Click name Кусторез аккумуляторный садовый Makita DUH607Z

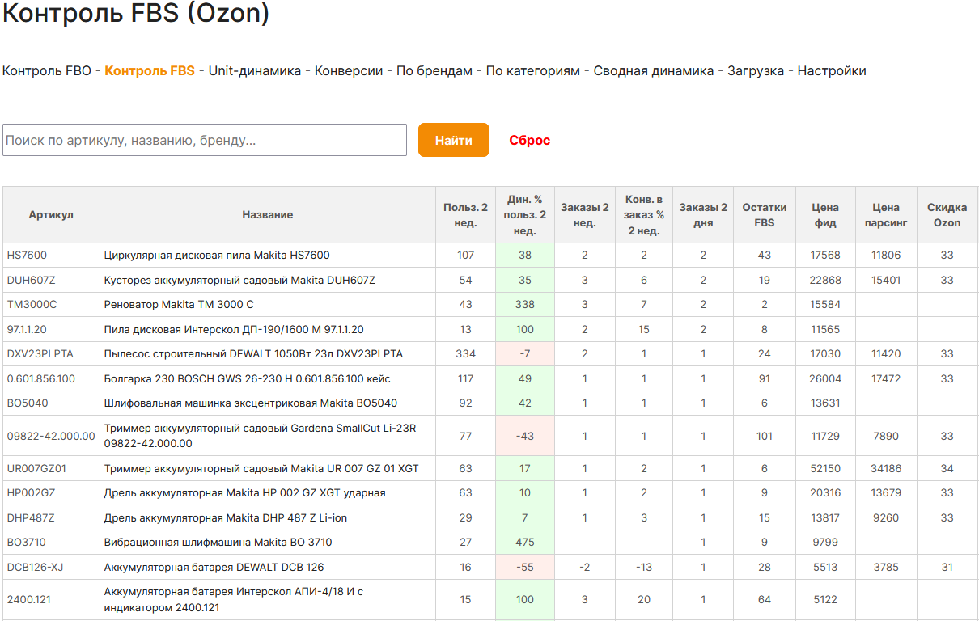239,281
